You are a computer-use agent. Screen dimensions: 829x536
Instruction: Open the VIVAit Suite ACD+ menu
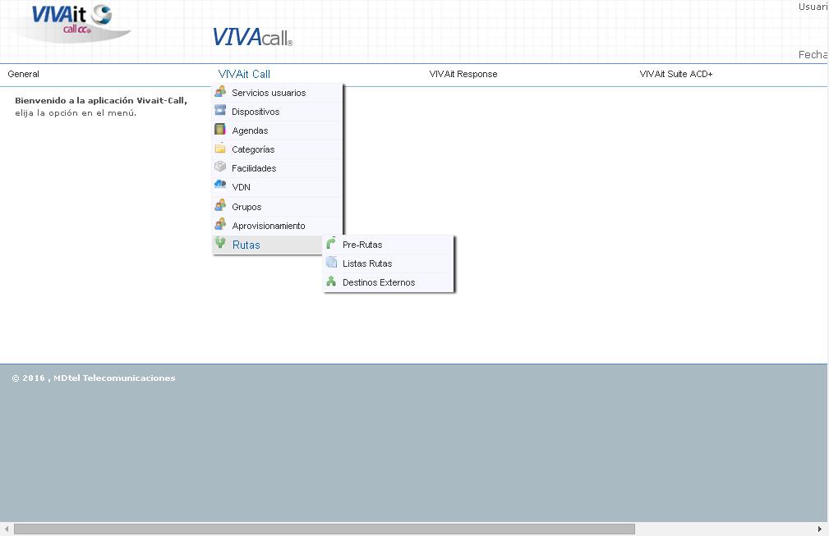(675, 74)
